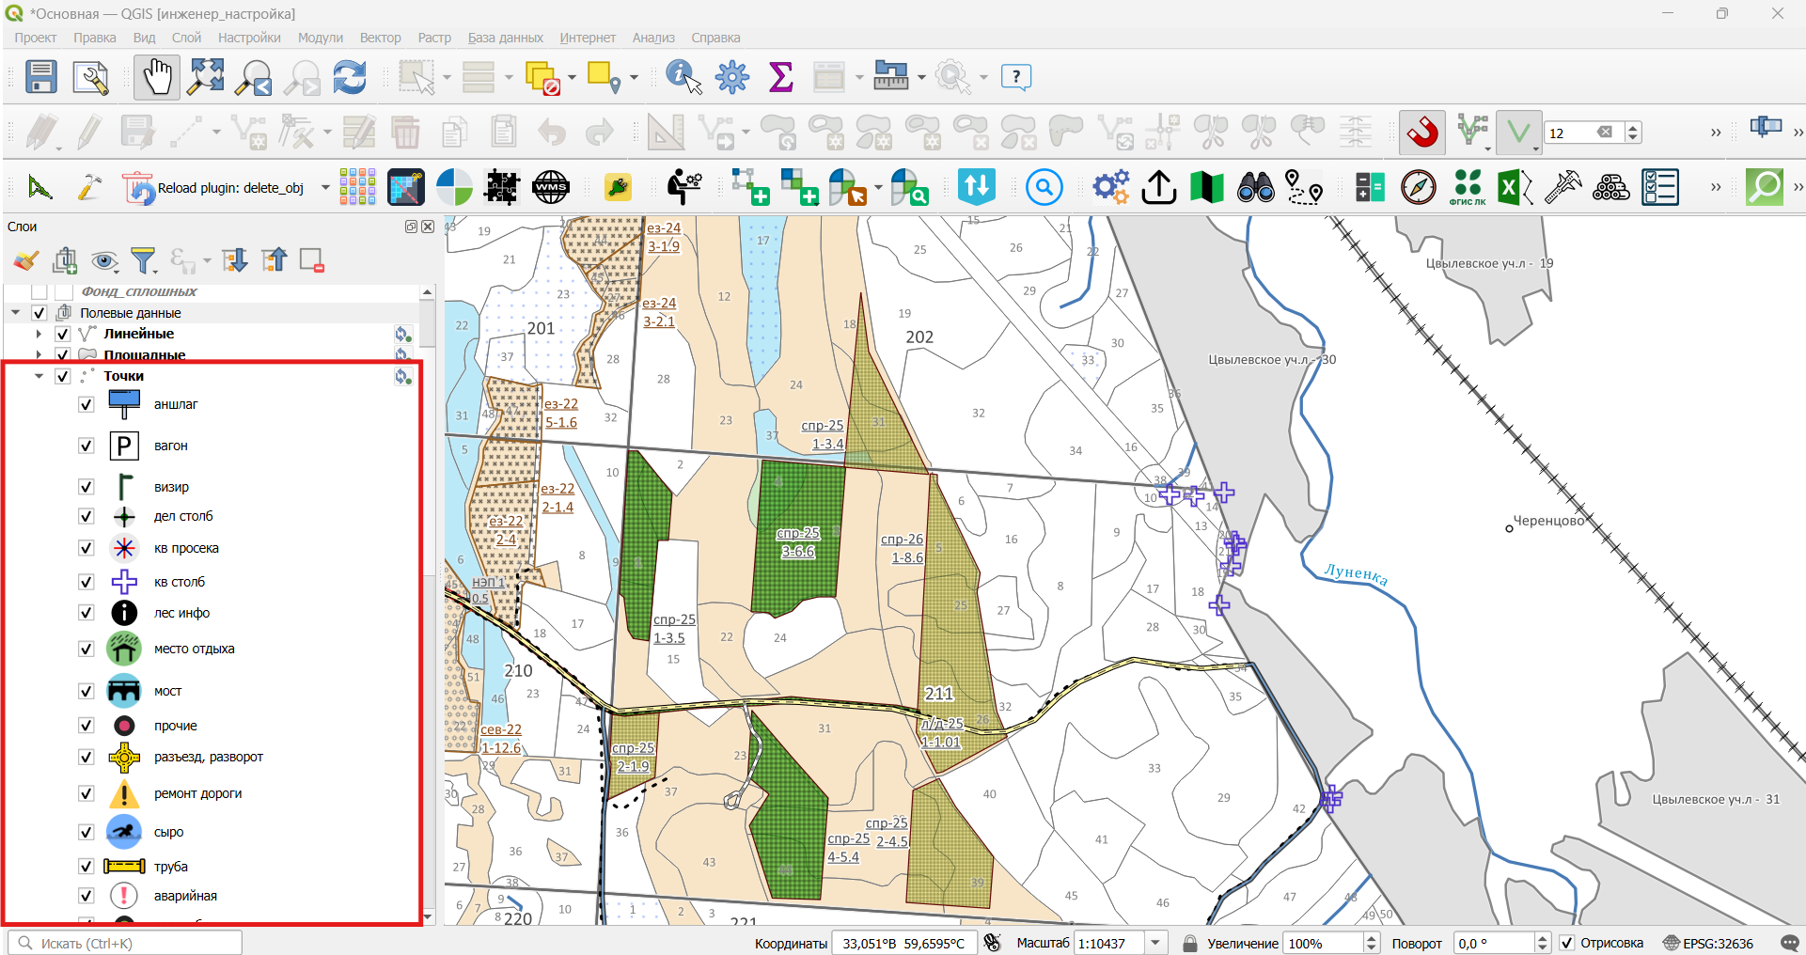Open the binoculars search plugin
Image resolution: width=1806 pixels, height=955 pixels.
[1255, 187]
